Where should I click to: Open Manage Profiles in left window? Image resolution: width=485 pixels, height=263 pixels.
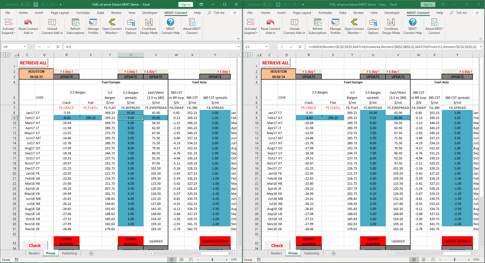click(93, 26)
